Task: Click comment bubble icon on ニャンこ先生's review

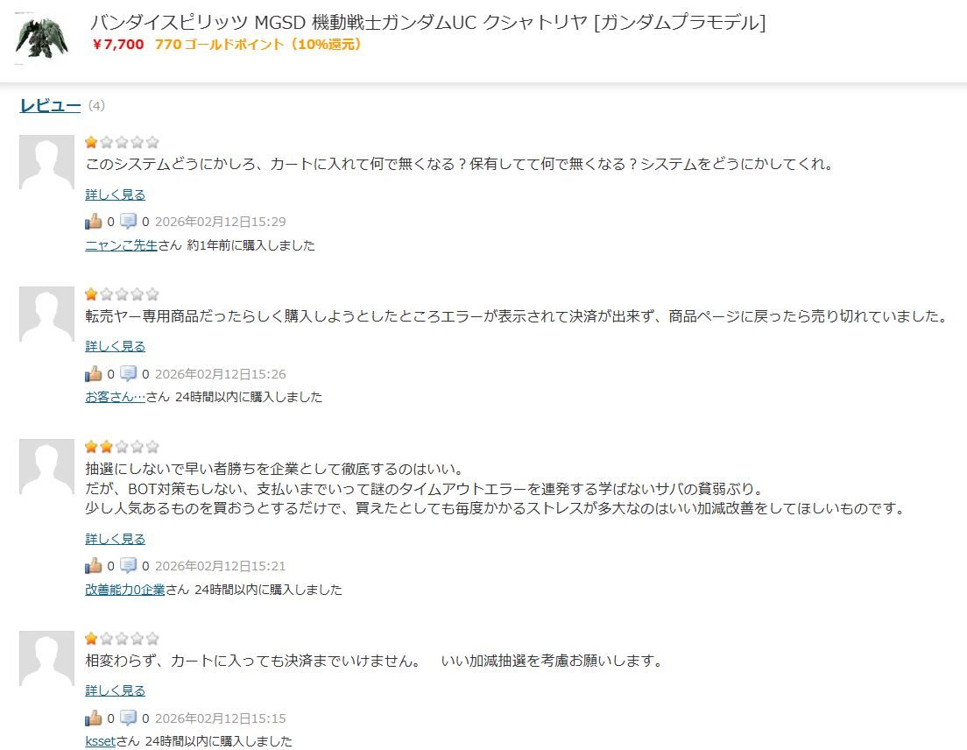Action: (128, 221)
